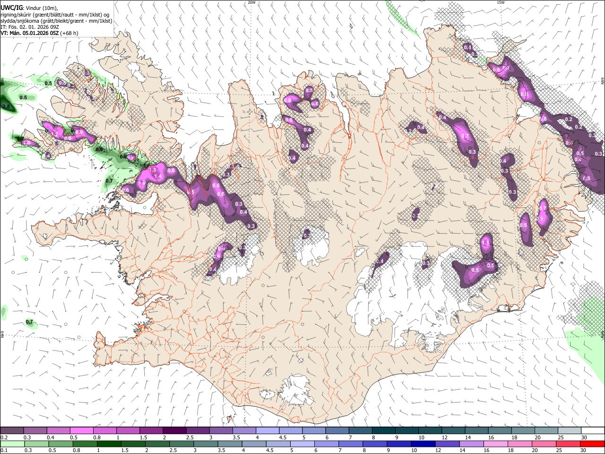Click the '1.4' snowfall value label
Image resolution: width=605 pixels, height=454 pixels.
pos(158,176)
